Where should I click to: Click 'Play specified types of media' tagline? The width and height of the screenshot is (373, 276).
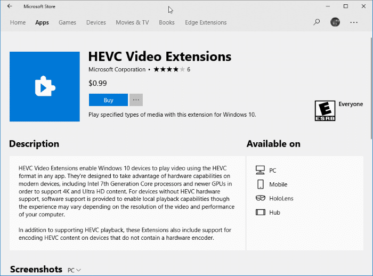tap(172, 115)
